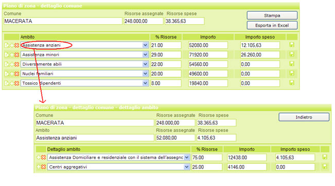335x186 pixels.
Task: Edit Importo field showing 52080.00
Action: [208, 45]
